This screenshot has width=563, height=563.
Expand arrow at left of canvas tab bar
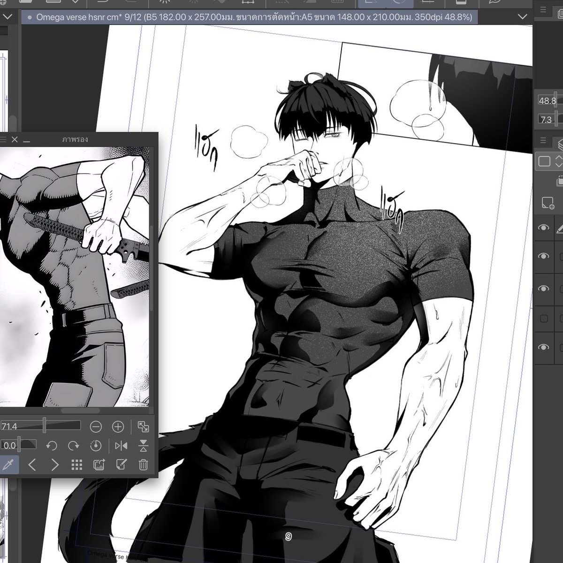tap(8, 16)
